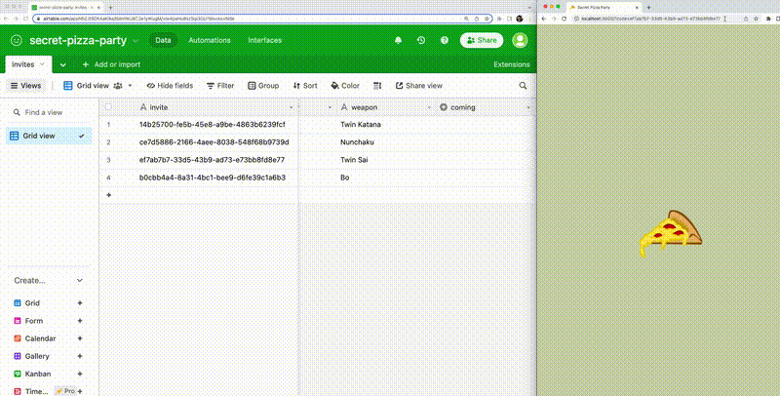Click the user account avatar

(x=521, y=40)
